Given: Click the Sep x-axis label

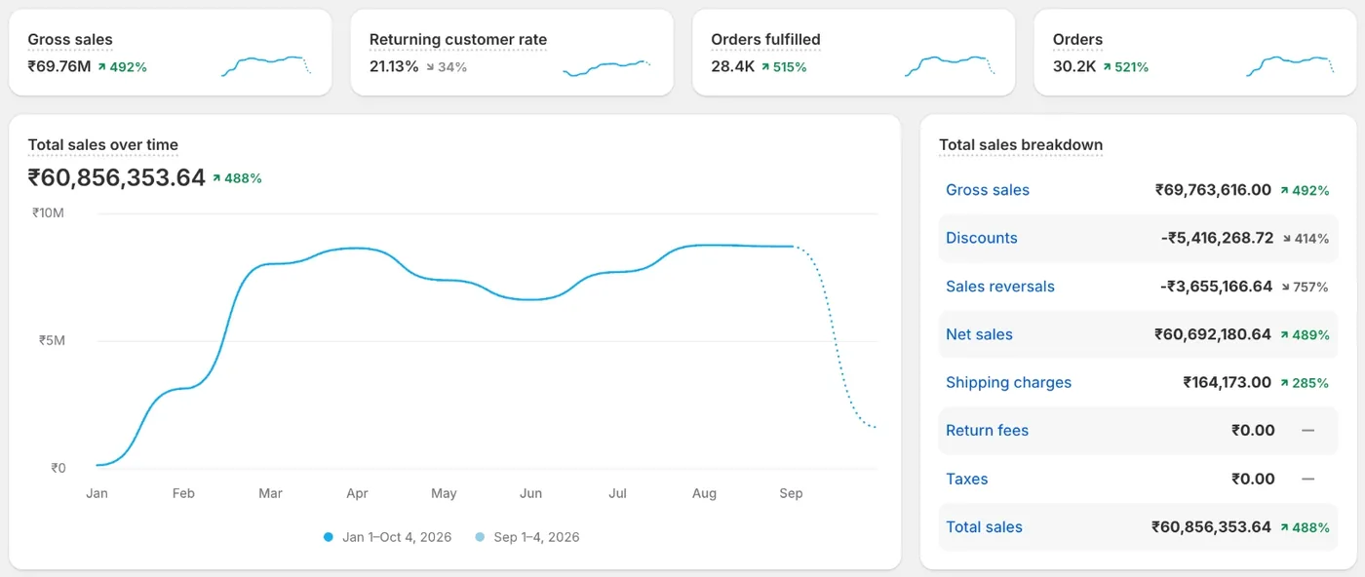Looking at the screenshot, I should (791, 493).
